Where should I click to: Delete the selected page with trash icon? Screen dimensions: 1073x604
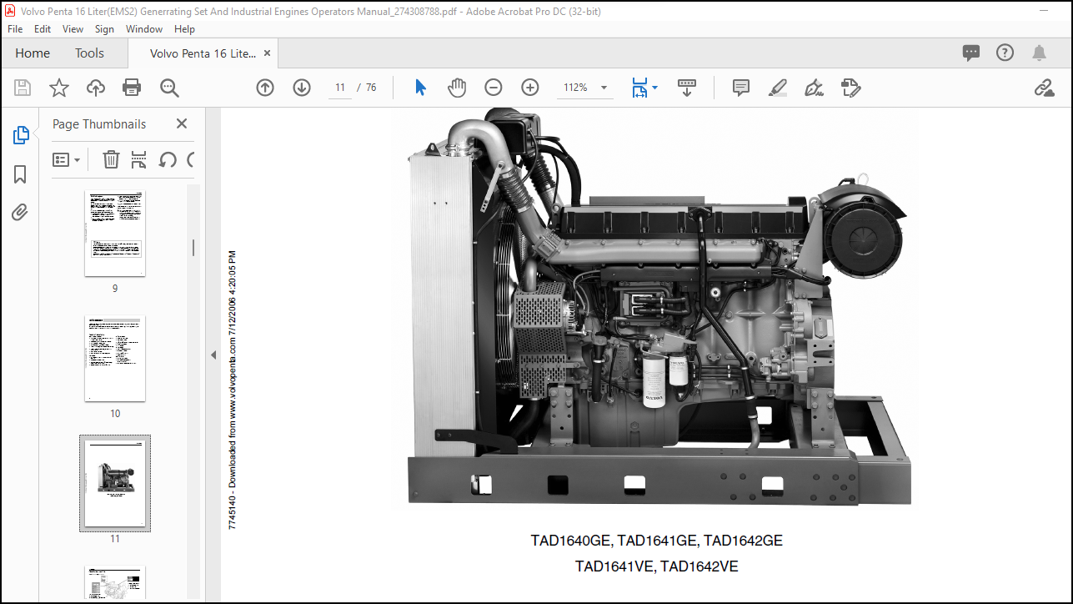point(111,159)
